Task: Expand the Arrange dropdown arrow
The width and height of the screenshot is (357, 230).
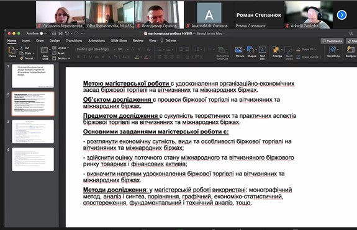Action: [282, 50]
